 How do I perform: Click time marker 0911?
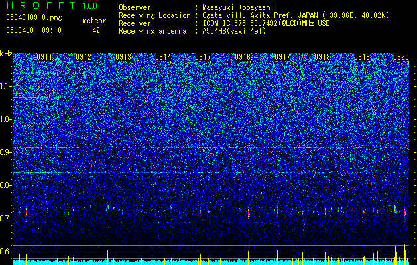click(44, 57)
